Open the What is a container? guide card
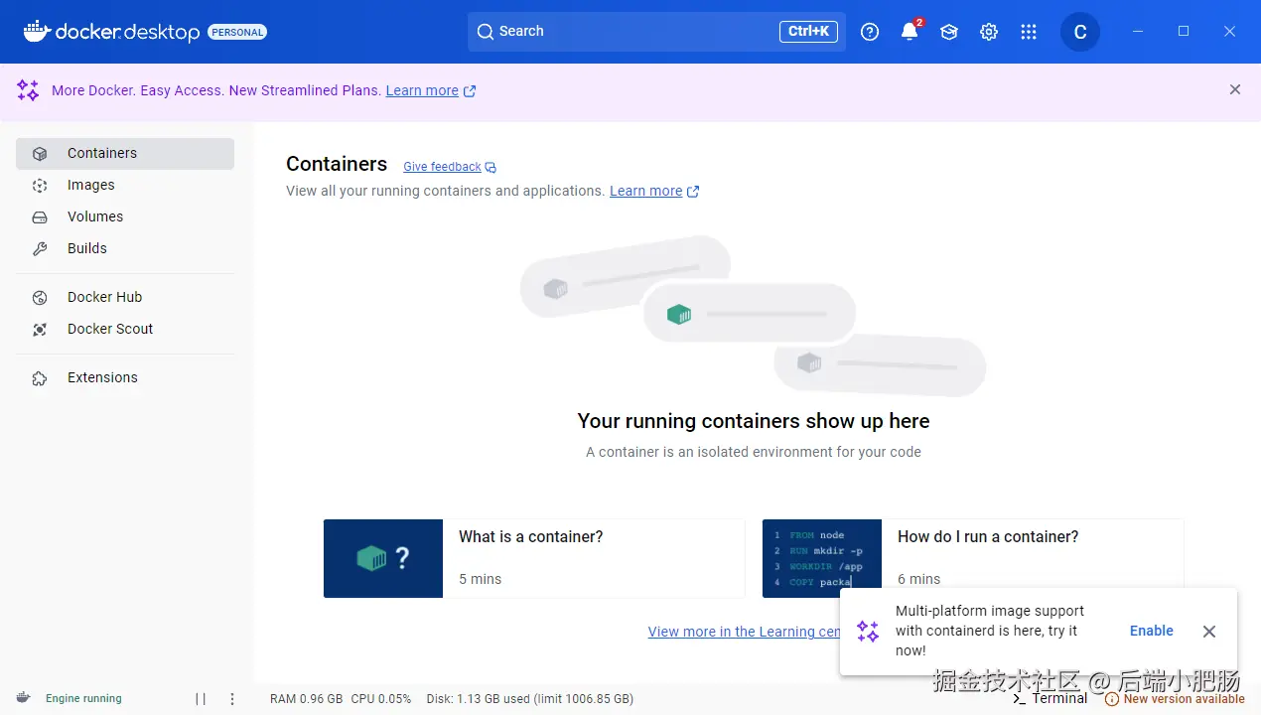 [x=534, y=558]
